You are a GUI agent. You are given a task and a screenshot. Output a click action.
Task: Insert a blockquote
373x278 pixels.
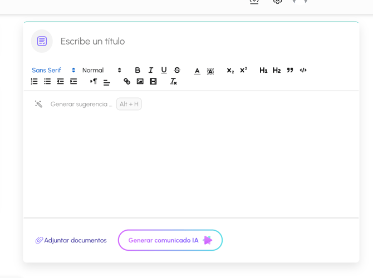click(289, 70)
